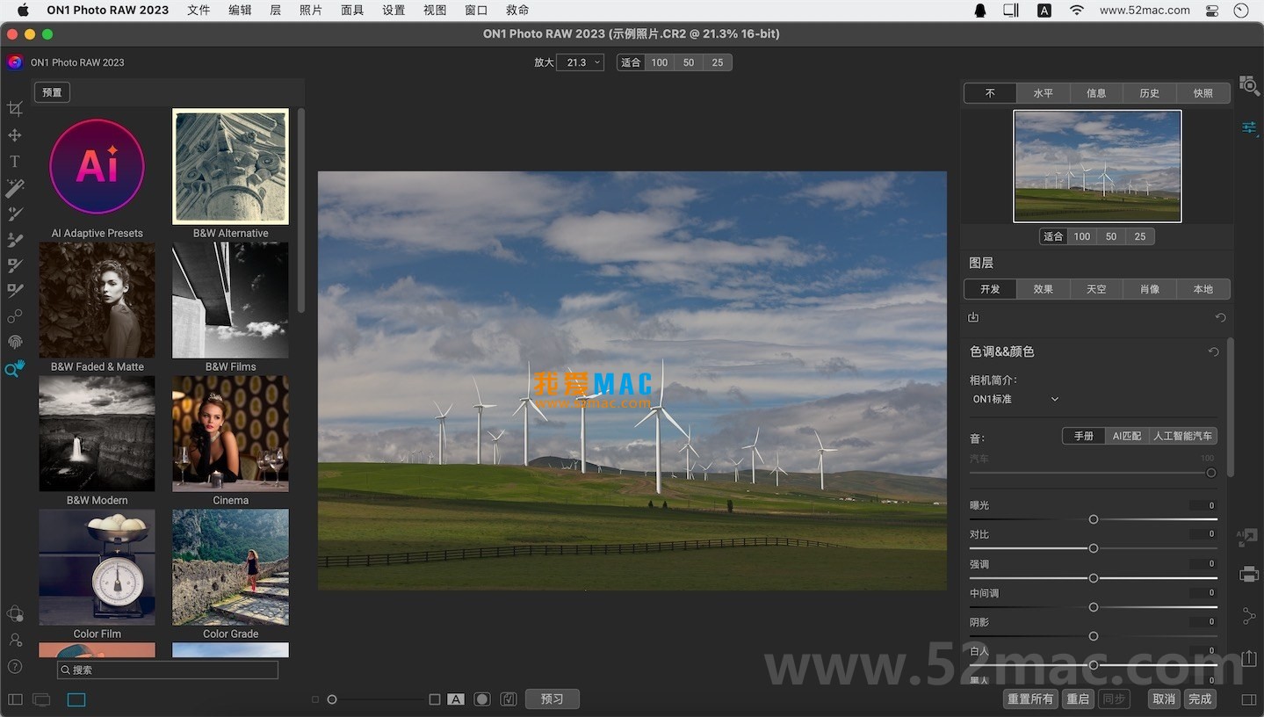Select the magic wand AI tool

pyautogui.click(x=15, y=187)
